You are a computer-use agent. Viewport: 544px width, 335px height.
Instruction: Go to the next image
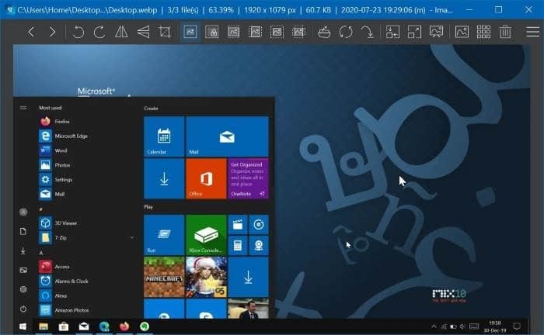point(52,32)
